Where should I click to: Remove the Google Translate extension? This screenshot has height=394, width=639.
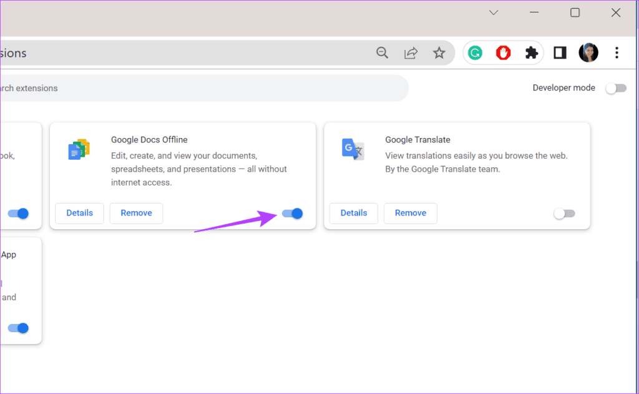point(411,213)
